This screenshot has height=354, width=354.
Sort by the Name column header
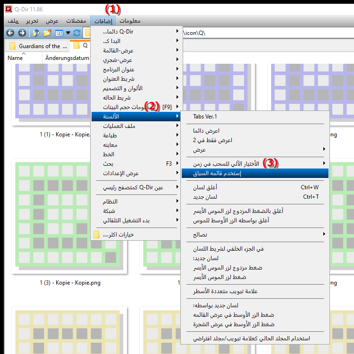pyautogui.click(x=24, y=58)
